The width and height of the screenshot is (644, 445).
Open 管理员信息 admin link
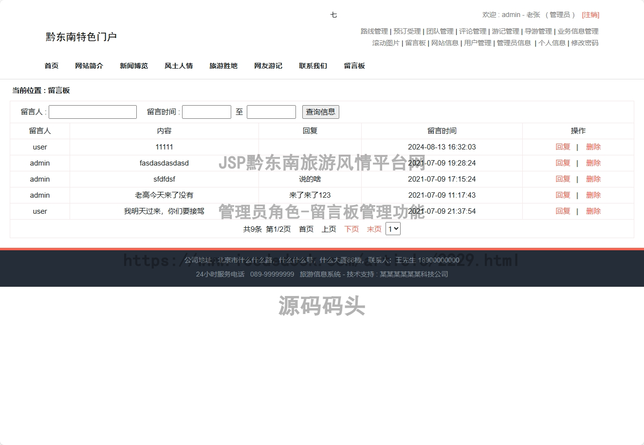(x=514, y=43)
